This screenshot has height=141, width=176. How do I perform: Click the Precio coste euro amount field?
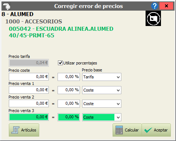(x=29, y=77)
